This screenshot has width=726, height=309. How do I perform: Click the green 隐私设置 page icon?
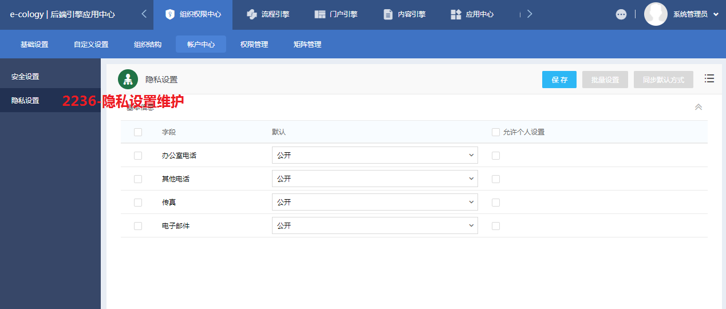tap(128, 79)
